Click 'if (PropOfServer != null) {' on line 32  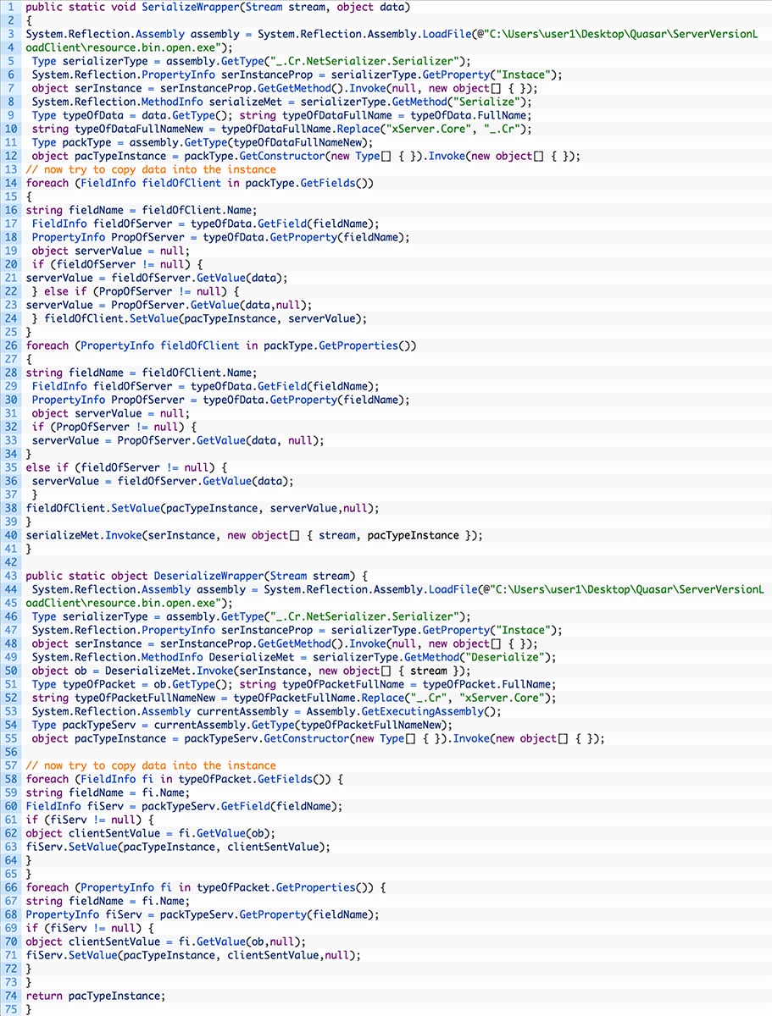click(x=114, y=427)
